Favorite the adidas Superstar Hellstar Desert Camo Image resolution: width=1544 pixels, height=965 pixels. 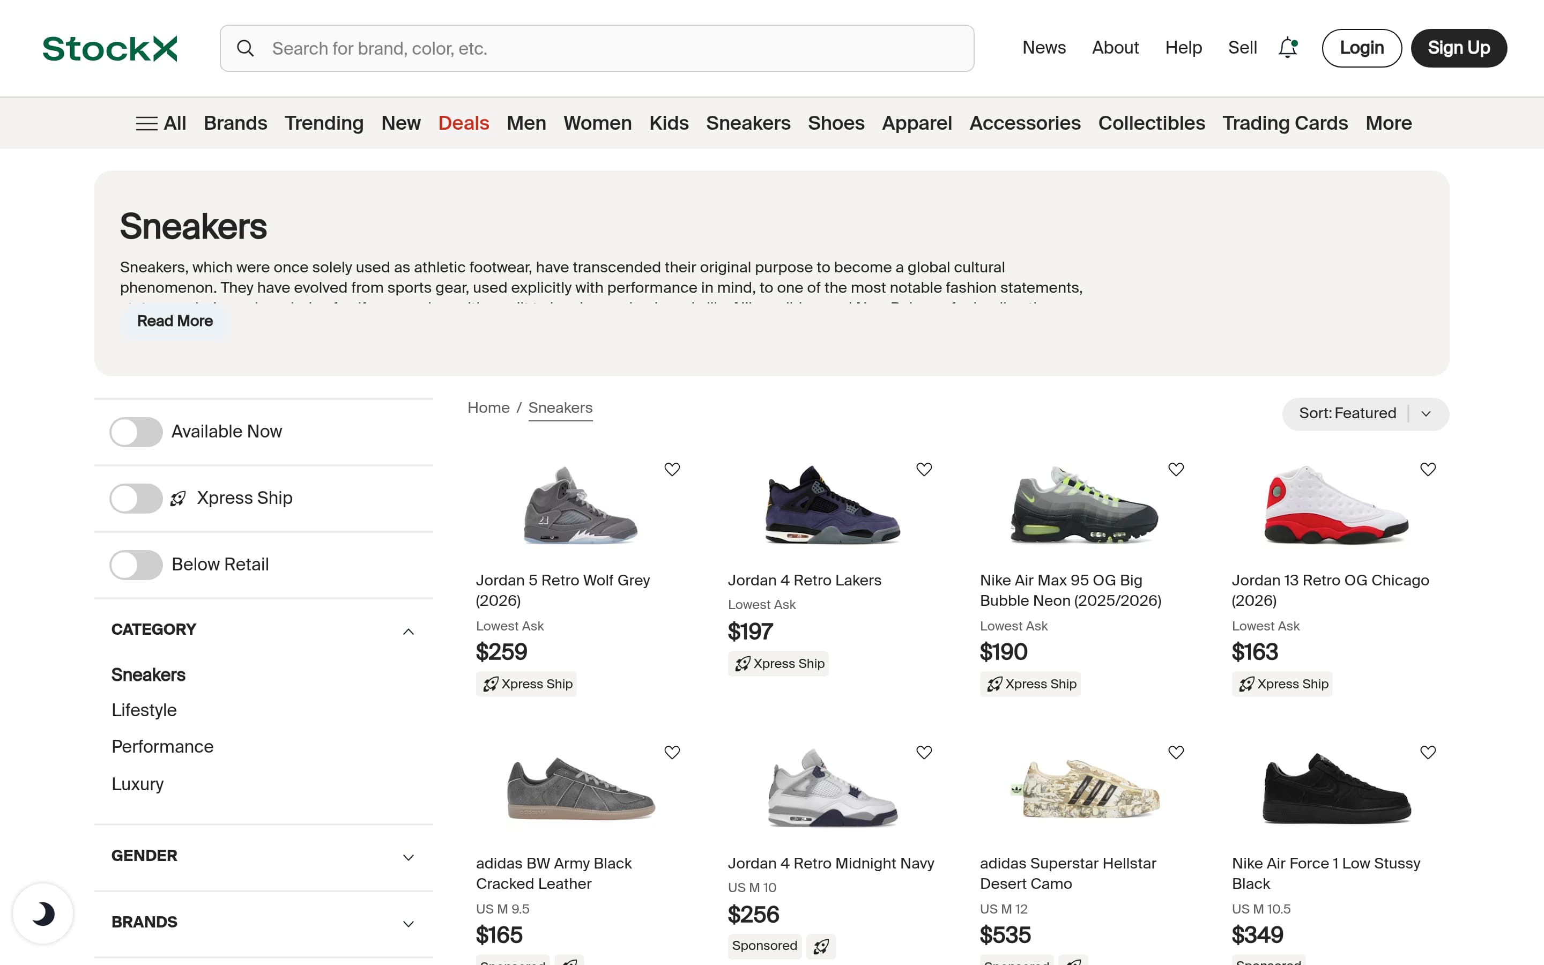click(x=1176, y=752)
